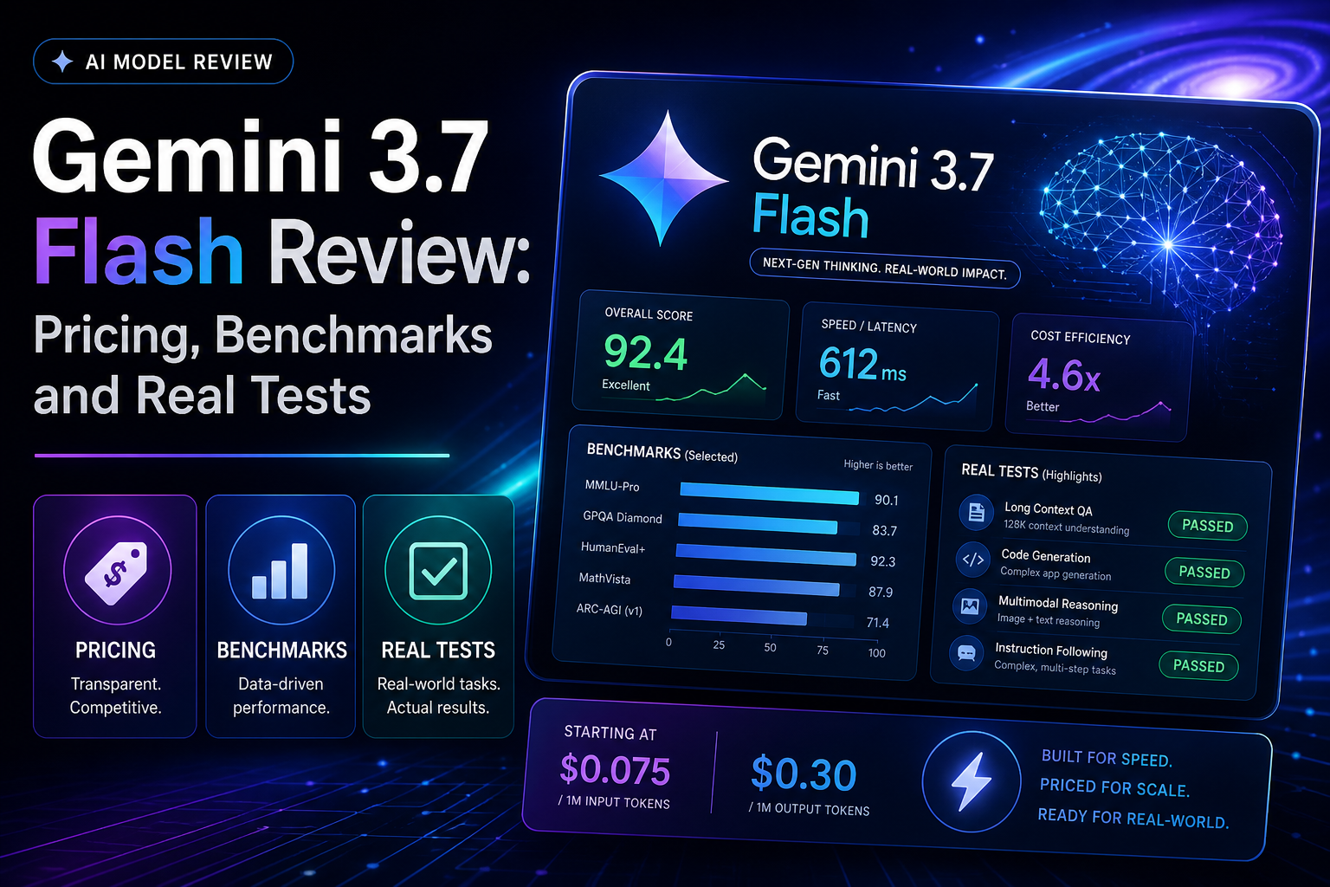Click the '/ 1M OUTPUT TOKENS' text
Viewport: 1330px width, 887px height.
coord(809,809)
